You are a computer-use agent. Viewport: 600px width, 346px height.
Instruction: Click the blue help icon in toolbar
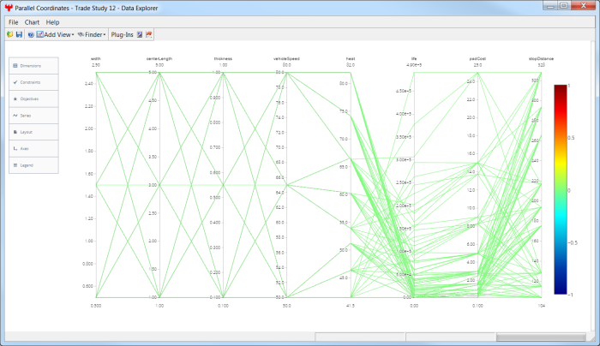(30, 34)
